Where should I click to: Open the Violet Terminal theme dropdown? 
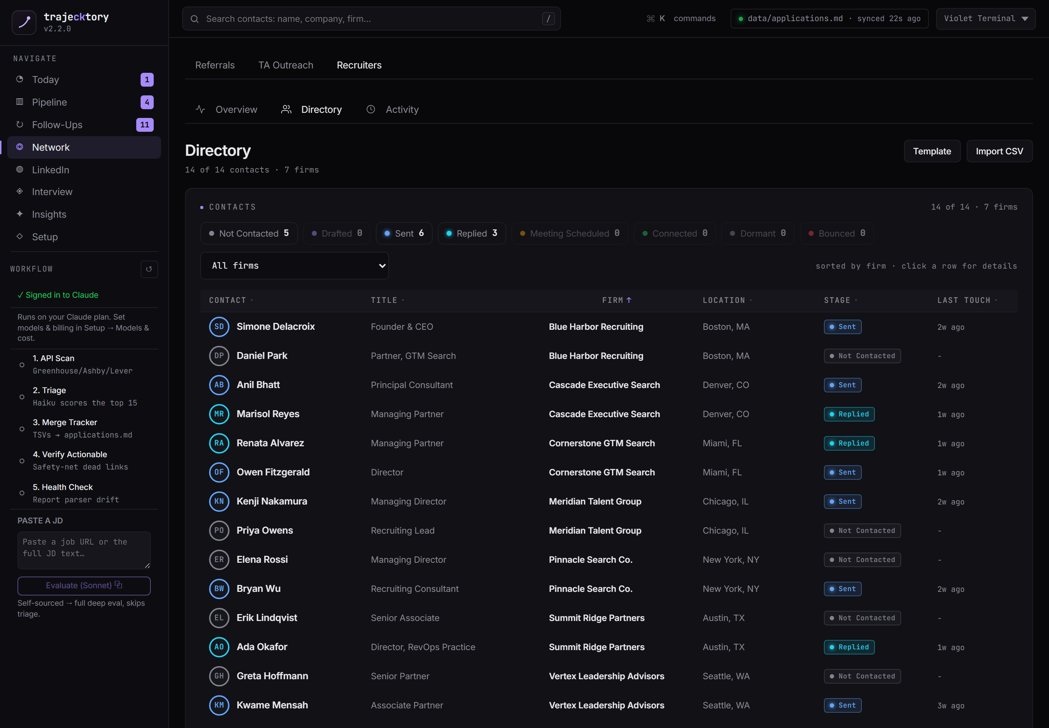(x=986, y=19)
